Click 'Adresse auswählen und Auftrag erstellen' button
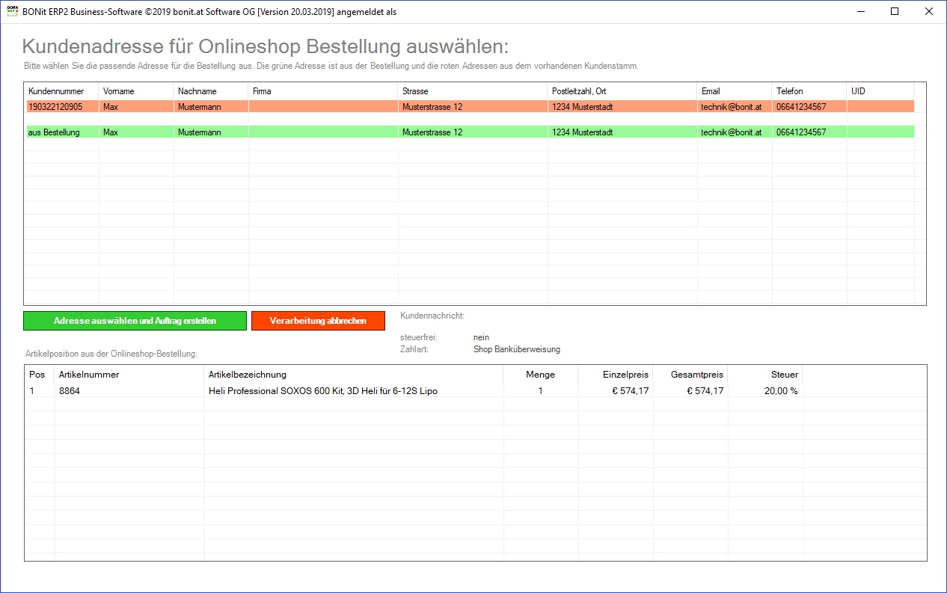Screen dimensions: 947x593 [135, 321]
